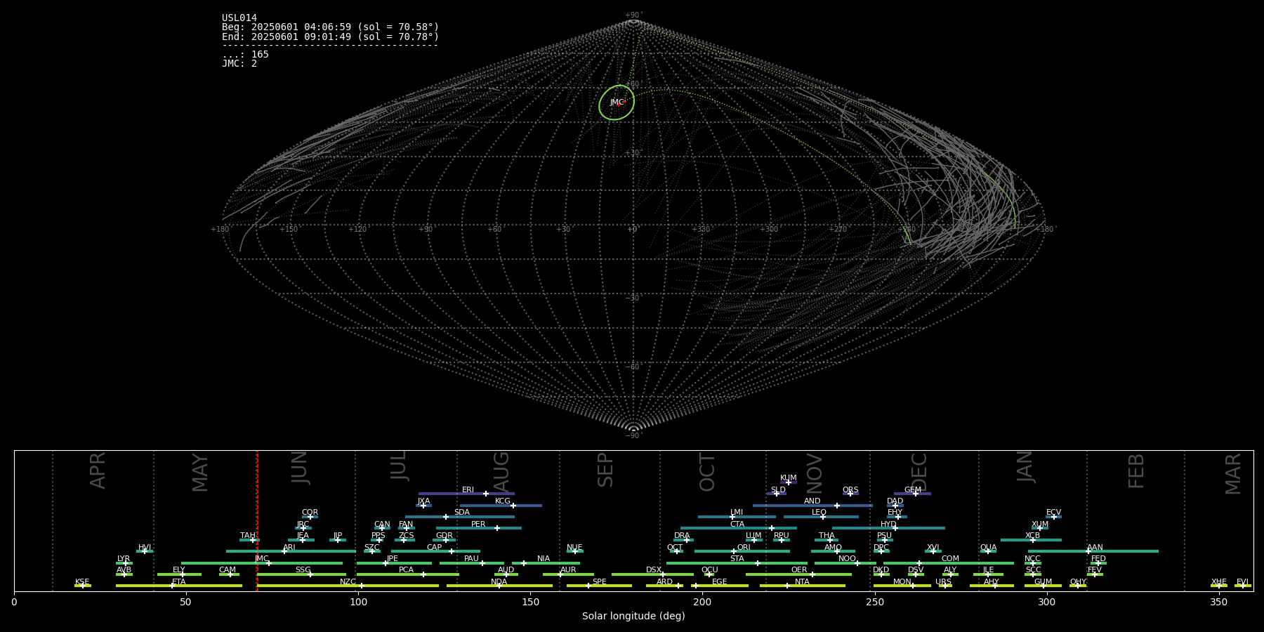Viewport: 1264px width, 632px height.
Task: Select the ECV shower label
Action: [x=1053, y=513]
